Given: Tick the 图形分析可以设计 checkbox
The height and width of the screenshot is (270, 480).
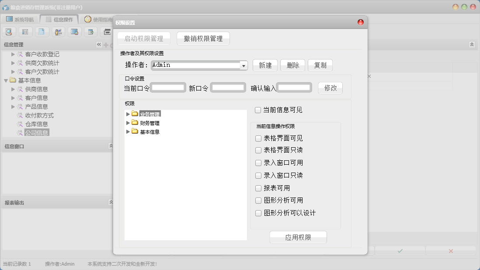Looking at the screenshot, I should click(x=258, y=213).
